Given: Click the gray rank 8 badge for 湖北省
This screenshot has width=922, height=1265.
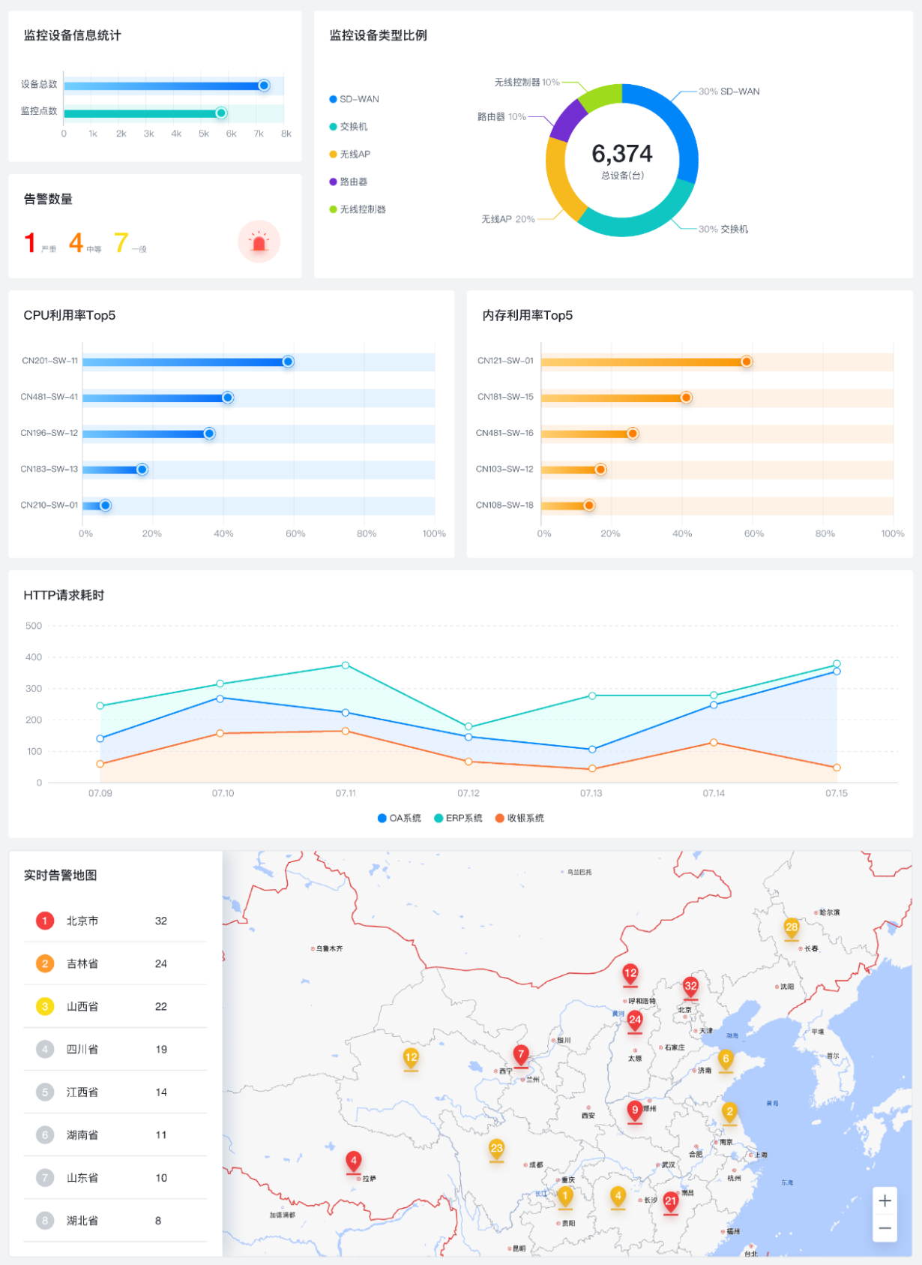Looking at the screenshot, I should coord(45,1220).
